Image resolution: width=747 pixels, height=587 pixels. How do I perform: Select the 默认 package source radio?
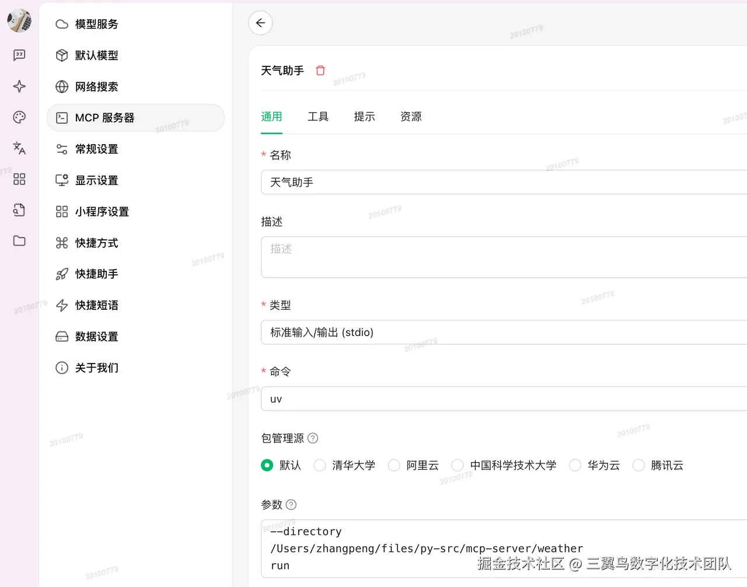click(x=267, y=465)
